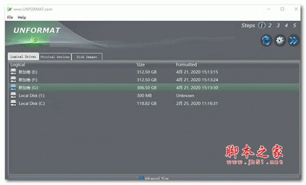Click the Formatted column header

[186, 65]
